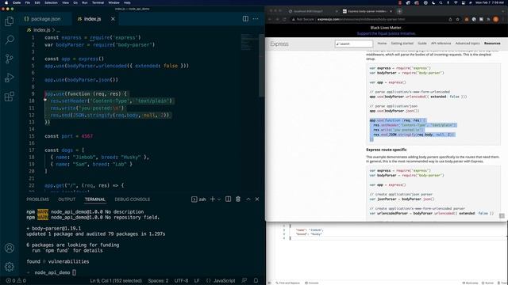This screenshot has height=285, width=508.
Task: Switch to the OUTPUT panel tab
Action: [x=67, y=199]
